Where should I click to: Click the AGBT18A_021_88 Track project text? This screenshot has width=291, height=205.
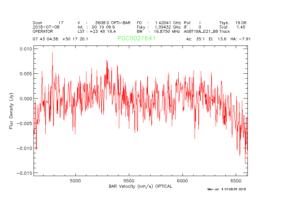(207, 31)
